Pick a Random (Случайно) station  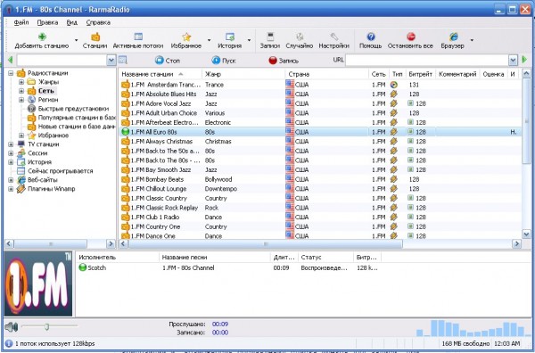pyautogui.click(x=300, y=37)
